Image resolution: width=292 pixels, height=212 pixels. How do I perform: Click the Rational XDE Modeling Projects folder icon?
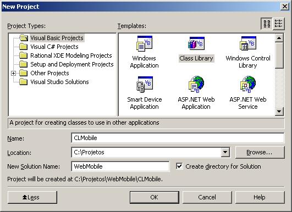click(24, 55)
